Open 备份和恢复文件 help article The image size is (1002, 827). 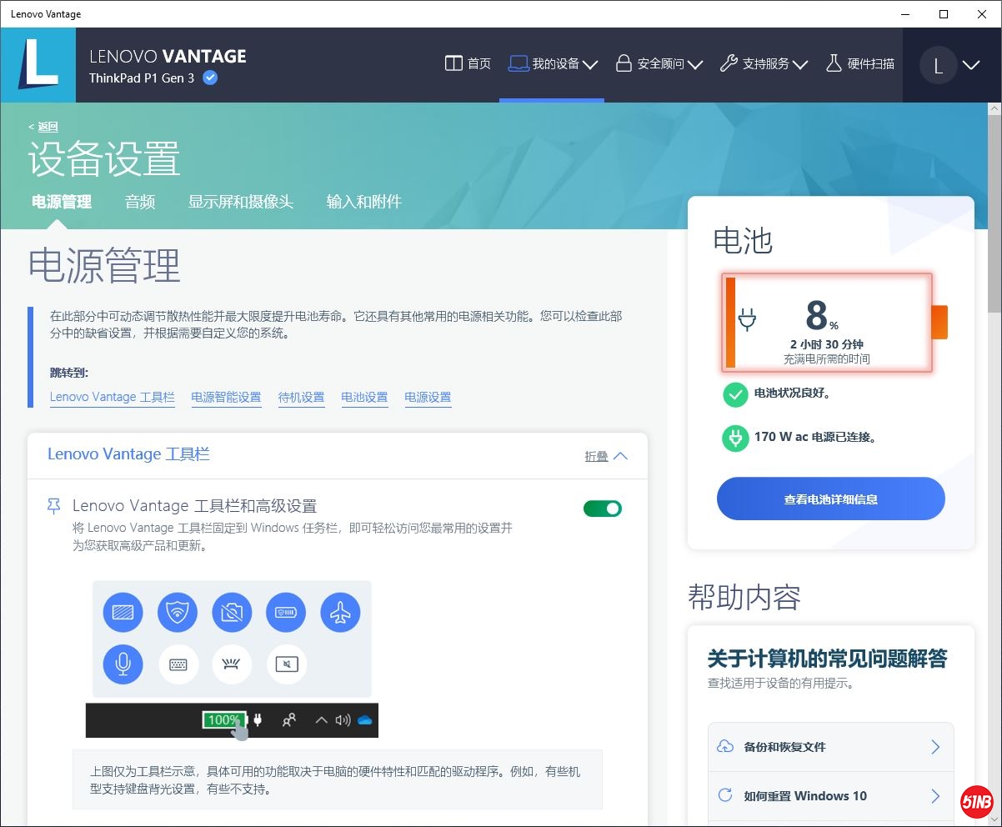(830, 747)
